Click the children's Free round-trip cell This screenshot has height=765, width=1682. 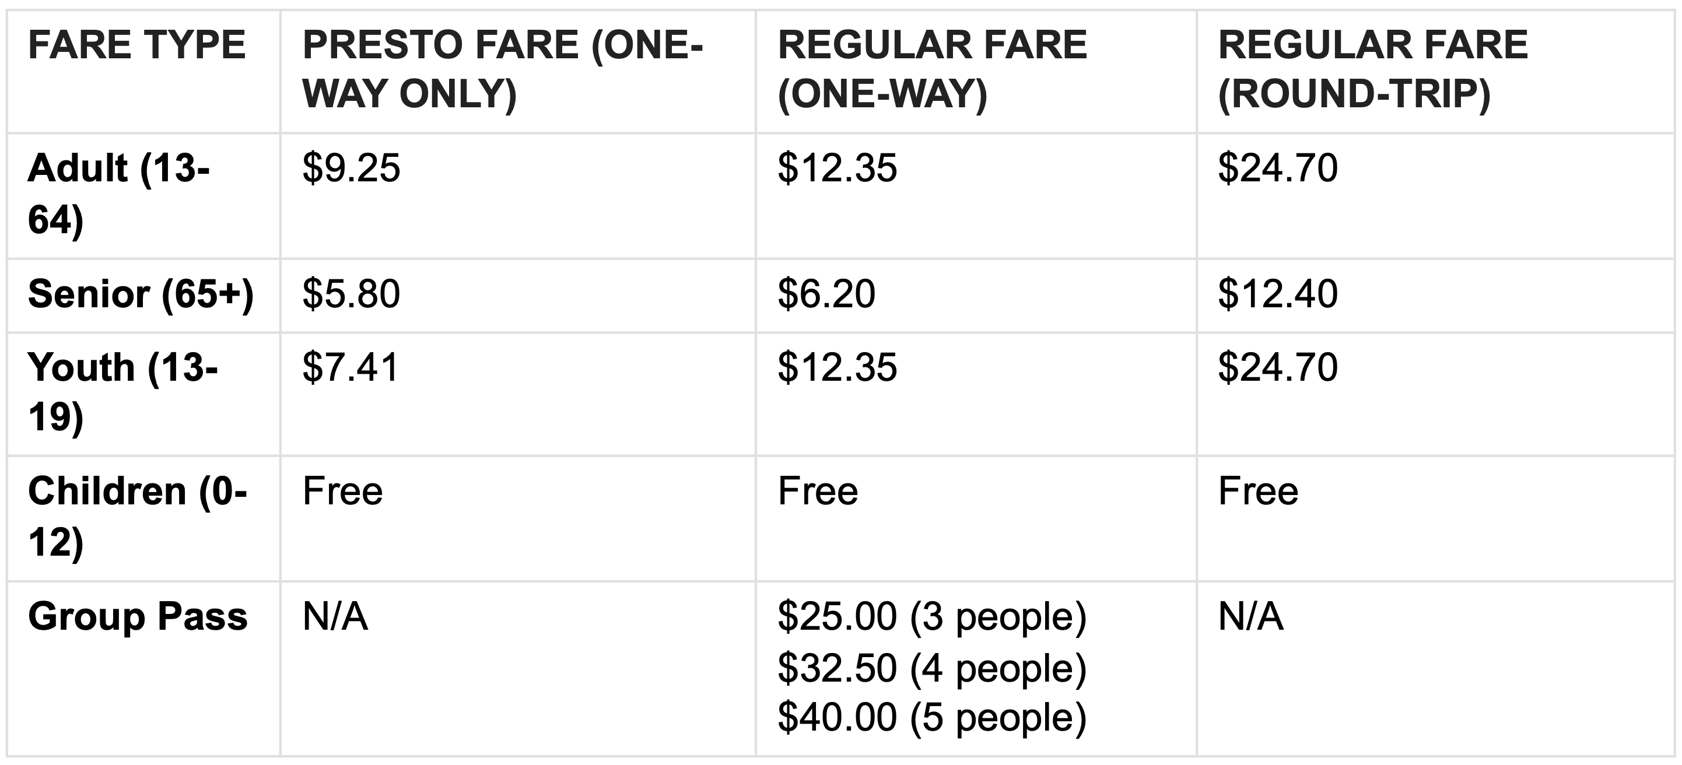1257,491
